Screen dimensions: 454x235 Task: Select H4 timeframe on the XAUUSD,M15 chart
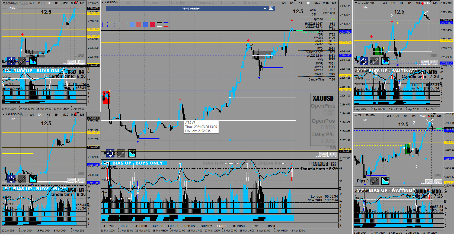tap(401, 3)
